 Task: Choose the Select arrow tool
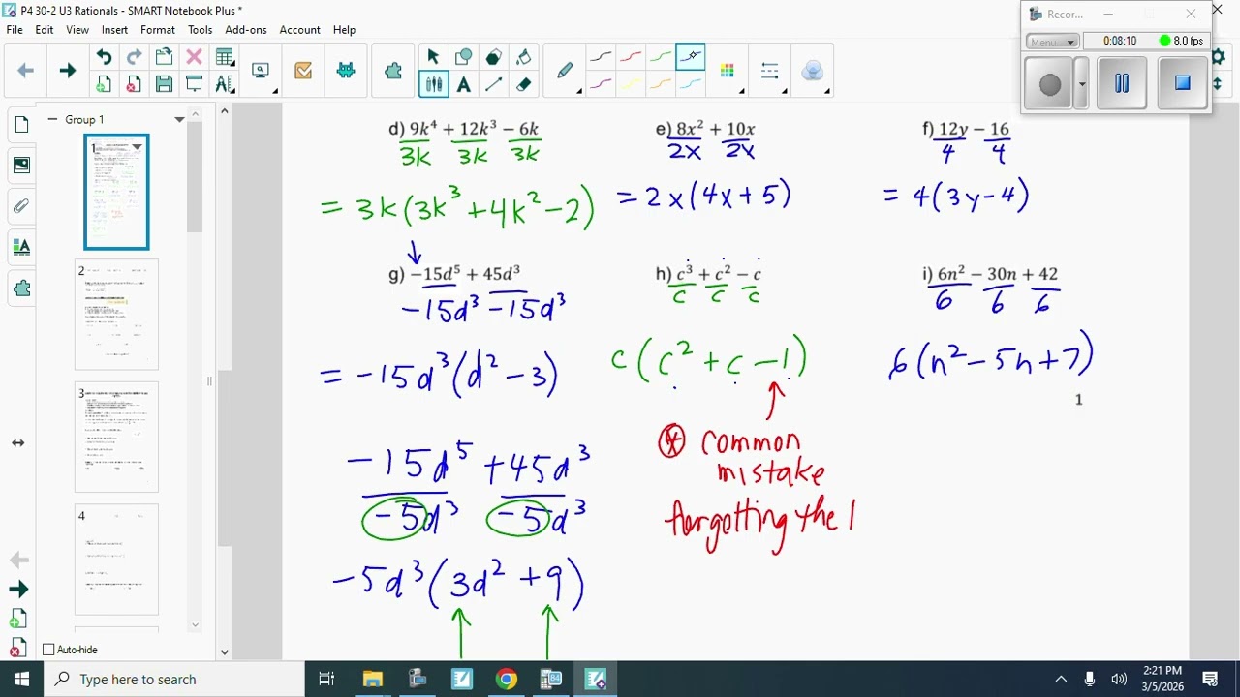[x=433, y=57]
